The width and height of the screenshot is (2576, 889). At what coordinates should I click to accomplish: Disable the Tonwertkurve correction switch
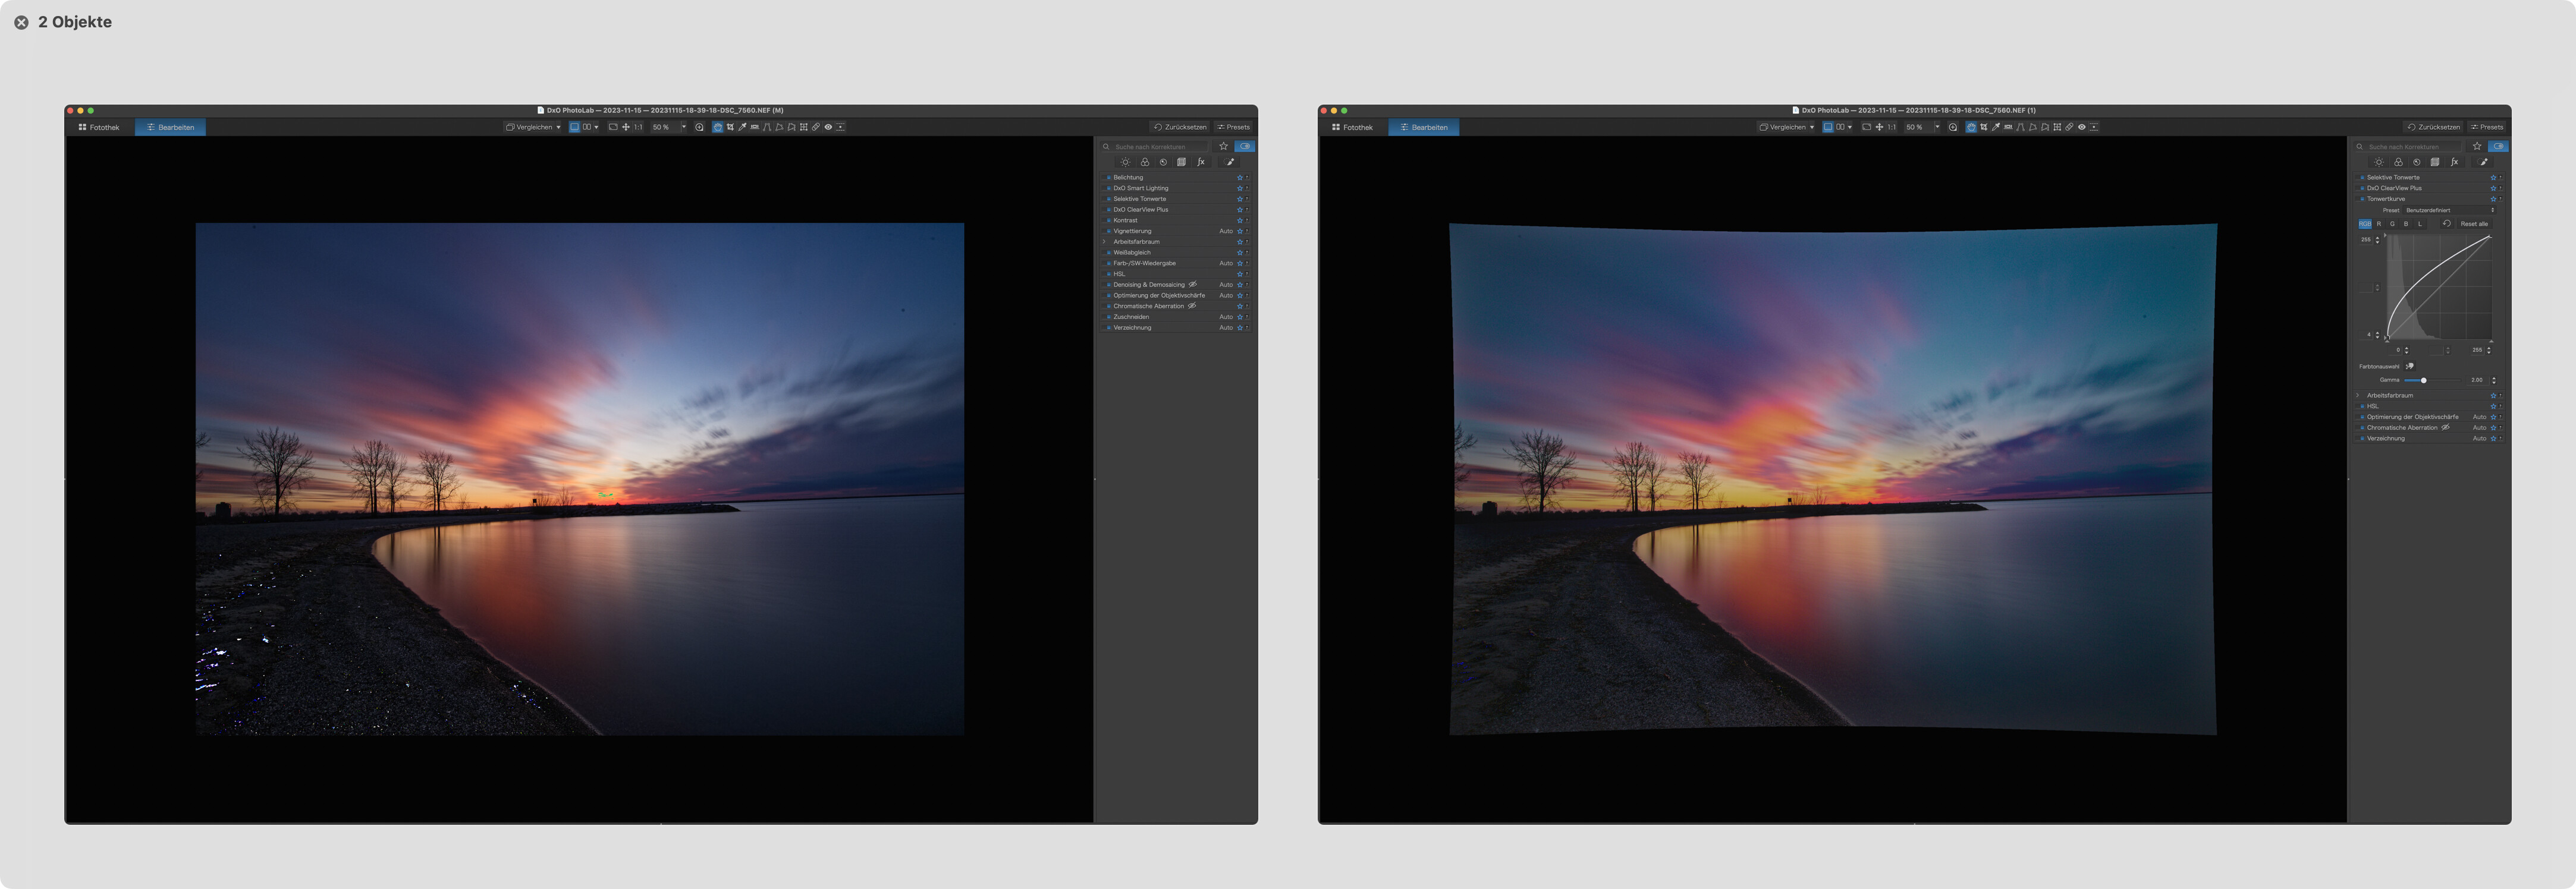click(x=2362, y=198)
